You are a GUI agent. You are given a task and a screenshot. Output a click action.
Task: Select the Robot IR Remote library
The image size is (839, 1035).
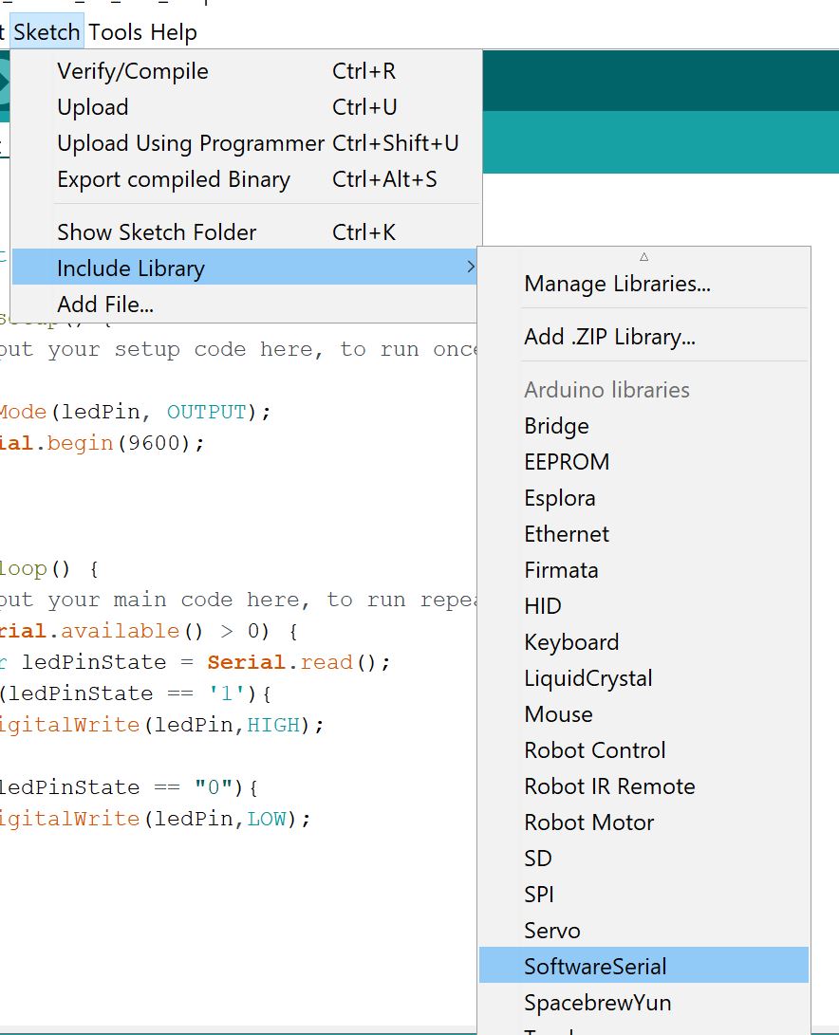tap(609, 786)
